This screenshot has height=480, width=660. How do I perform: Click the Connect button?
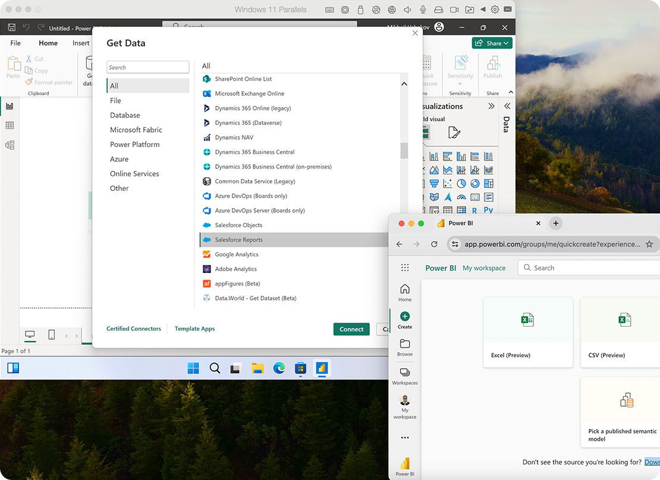tap(351, 329)
